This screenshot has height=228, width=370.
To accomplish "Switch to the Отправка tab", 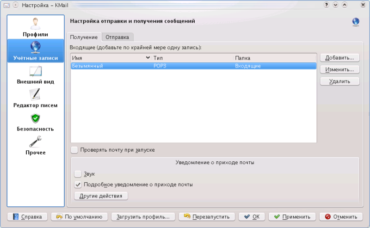I will click(117, 37).
